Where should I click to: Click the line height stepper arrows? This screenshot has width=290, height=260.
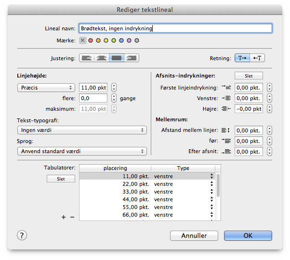click(114, 88)
